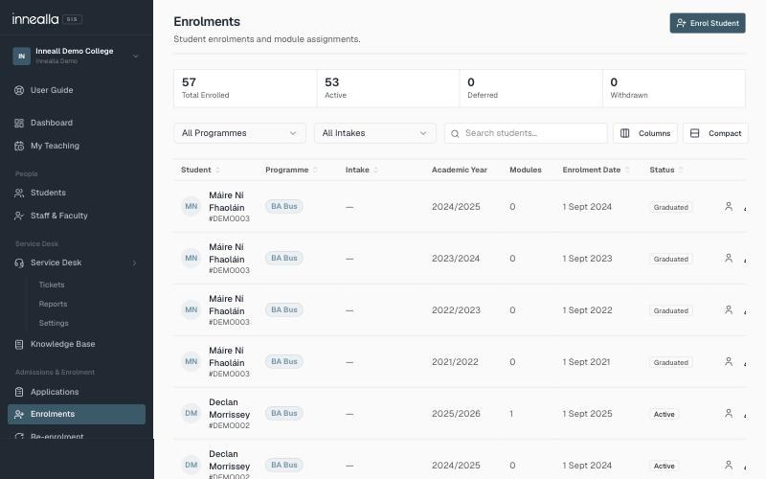This screenshot has width=766, height=479.
Task: Open the All Programmes dropdown
Action: [240, 133]
